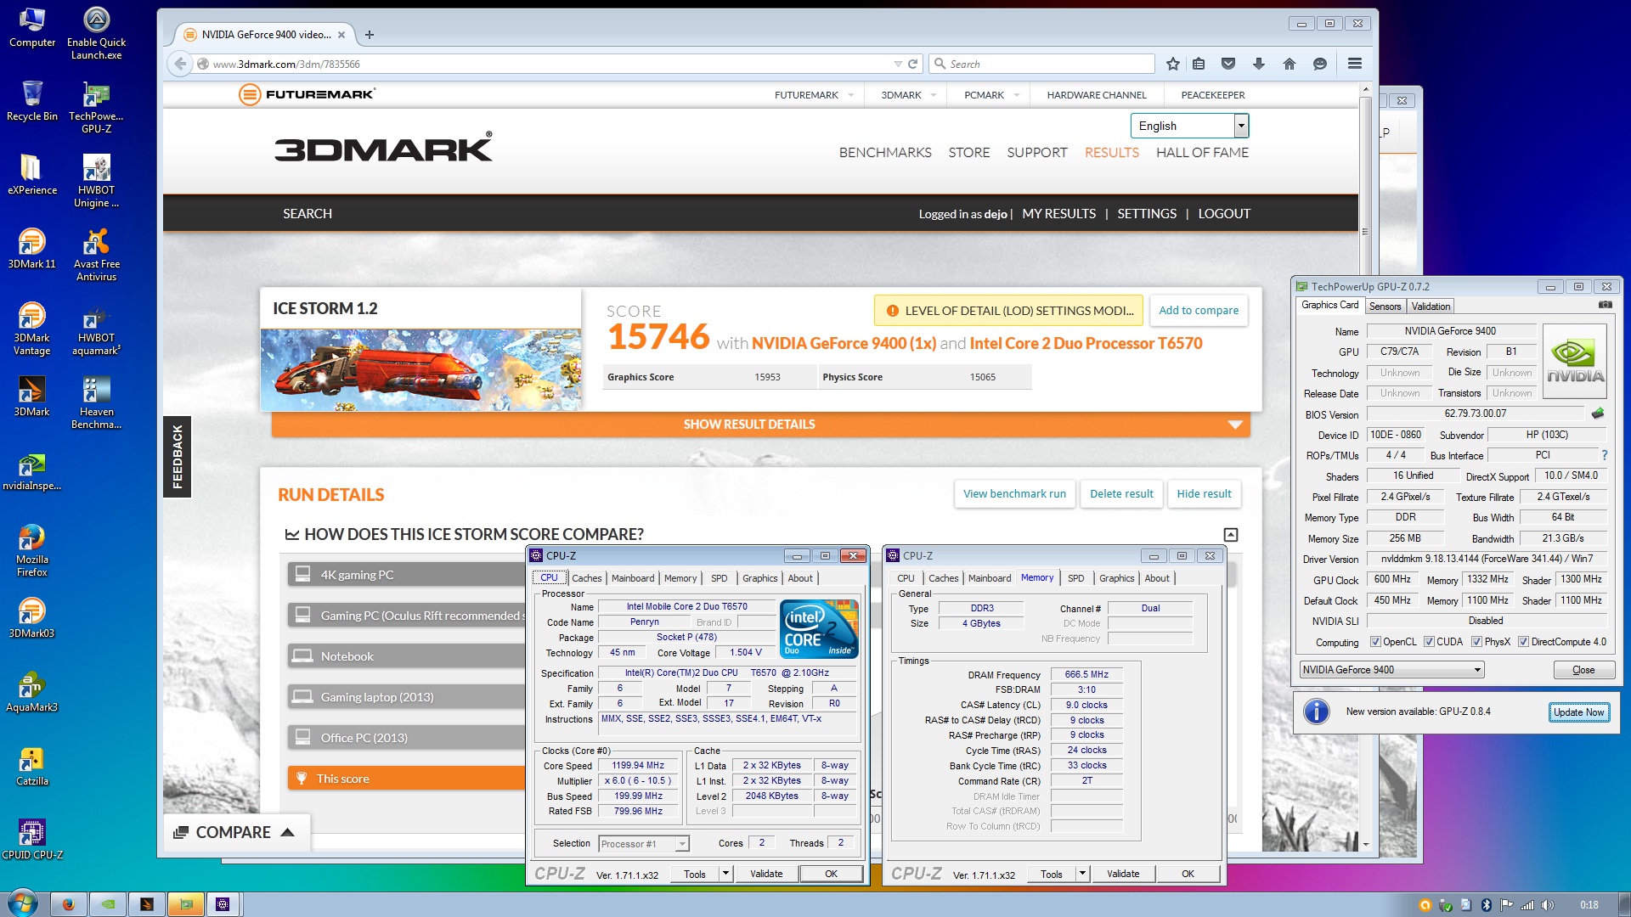Expand FUTUREMARK top menu dropdown
Screen dimensions: 1631x917
[851, 95]
